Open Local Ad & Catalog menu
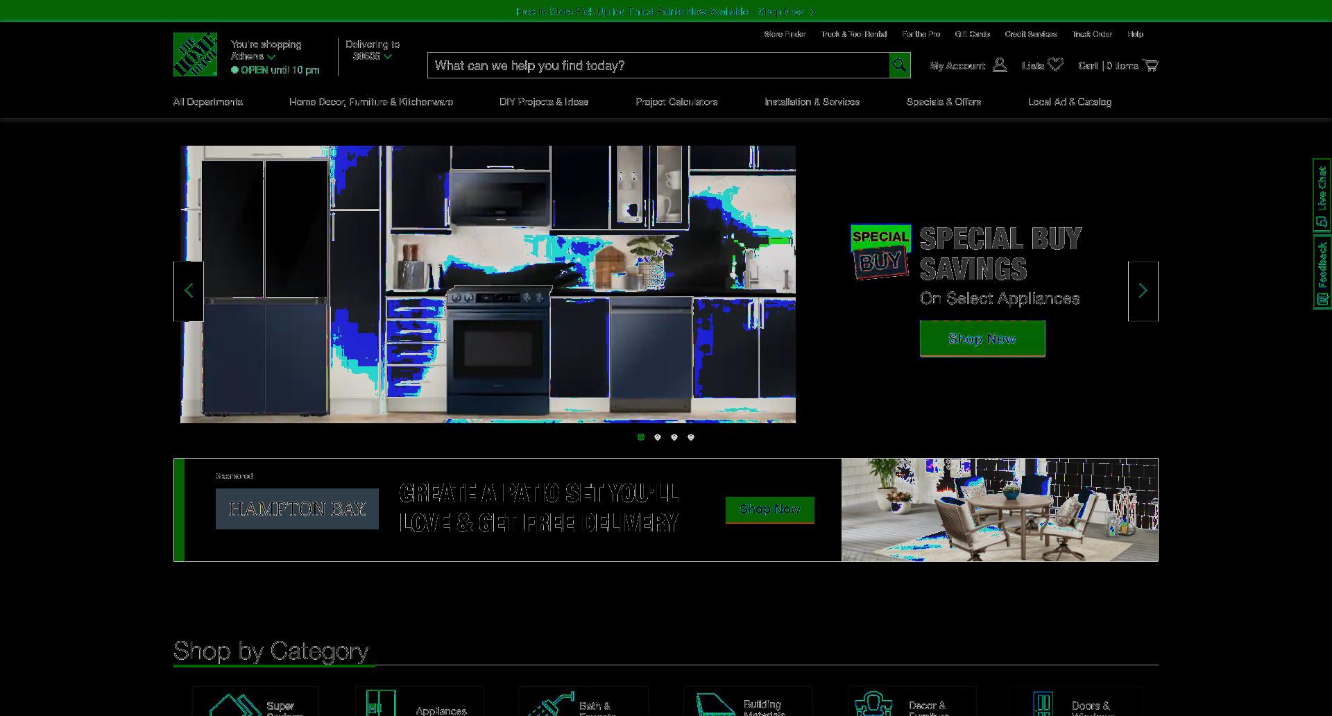 [1070, 102]
